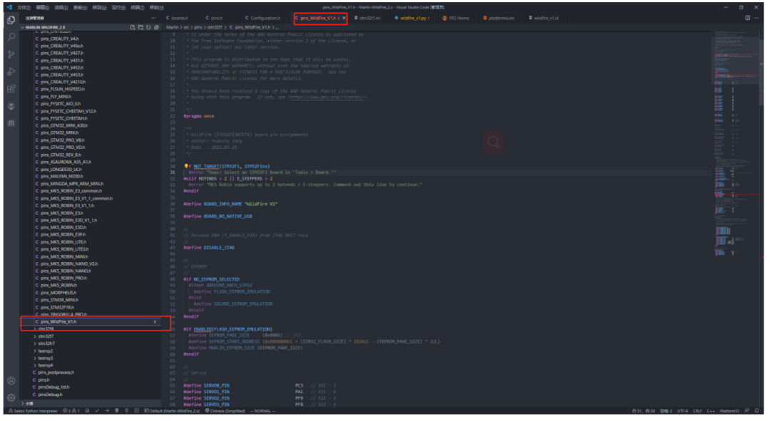Click PlatformIO Upload arrow in status bar
This screenshot has height=421, width=770.
pyautogui.click(x=106, y=411)
